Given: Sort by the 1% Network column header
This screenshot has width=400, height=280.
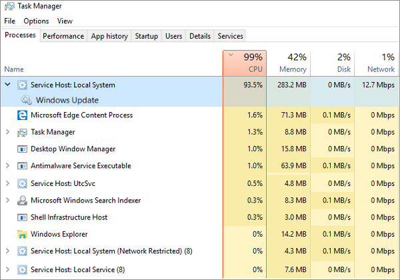Looking at the screenshot, I should (377, 63).
